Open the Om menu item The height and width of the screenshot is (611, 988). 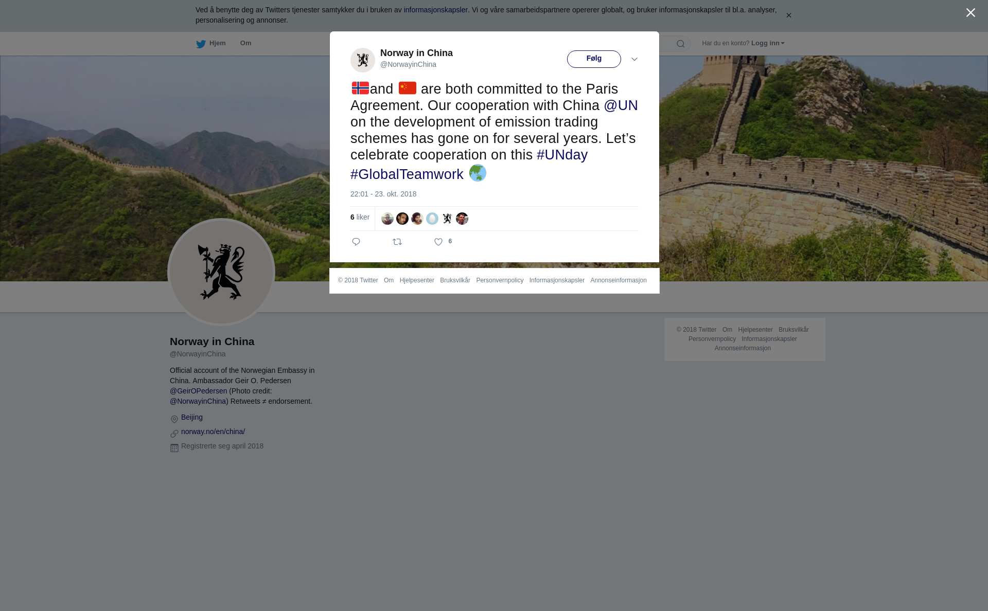pos(245,43)
